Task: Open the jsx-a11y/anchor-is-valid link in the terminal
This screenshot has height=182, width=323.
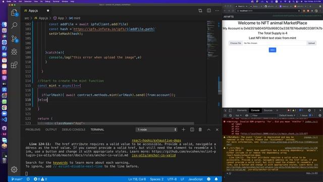Action: click(153, 155)
